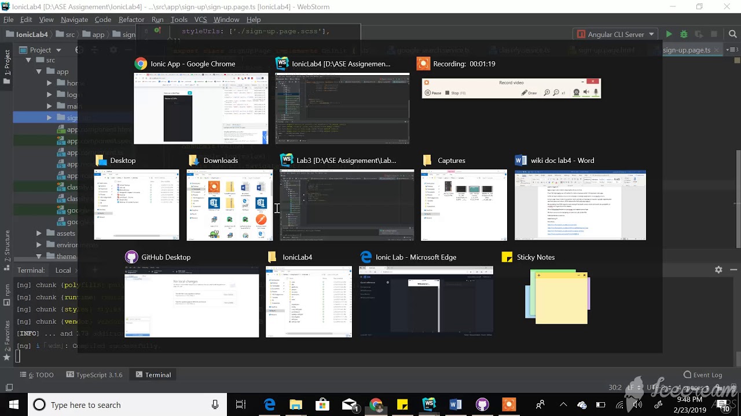This screenshot has height=416, width=741.
Task: Open the Navigate menu
Action: [x=74, y=20]
